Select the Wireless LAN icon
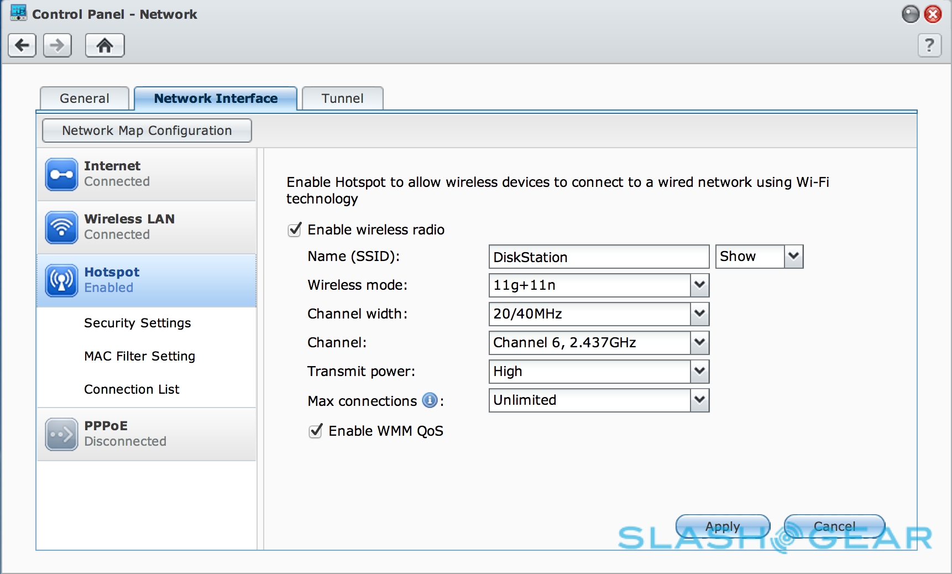Viewport: 952px width, 574px height. click(x=61, y=227)
